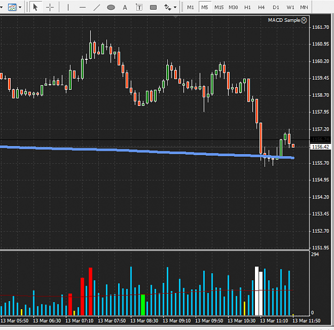Switch chart to M1 timeframe

(x=190, y=7)
